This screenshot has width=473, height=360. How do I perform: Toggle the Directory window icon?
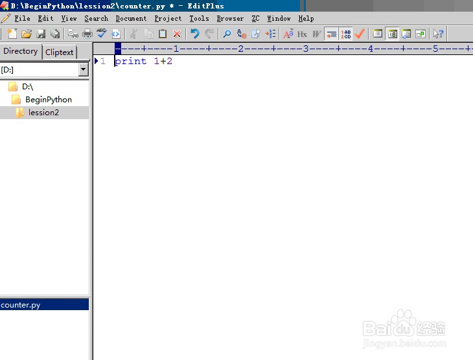tap(378, 34)
